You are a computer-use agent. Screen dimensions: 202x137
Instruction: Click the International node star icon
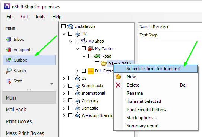(x=77, y=93)
